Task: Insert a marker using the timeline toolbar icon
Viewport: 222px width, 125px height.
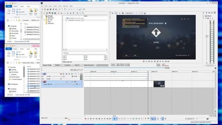Action: pyautogui.click(x=145, y=119)
